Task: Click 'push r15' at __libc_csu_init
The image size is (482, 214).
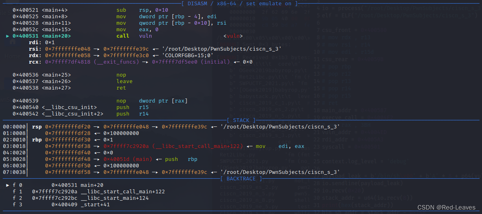Action: click(x=133, y=107)
